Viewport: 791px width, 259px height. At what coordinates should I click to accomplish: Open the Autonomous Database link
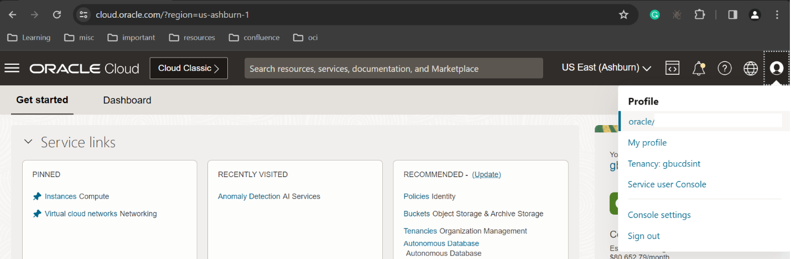pyautogui.click(x=441, y=244)
